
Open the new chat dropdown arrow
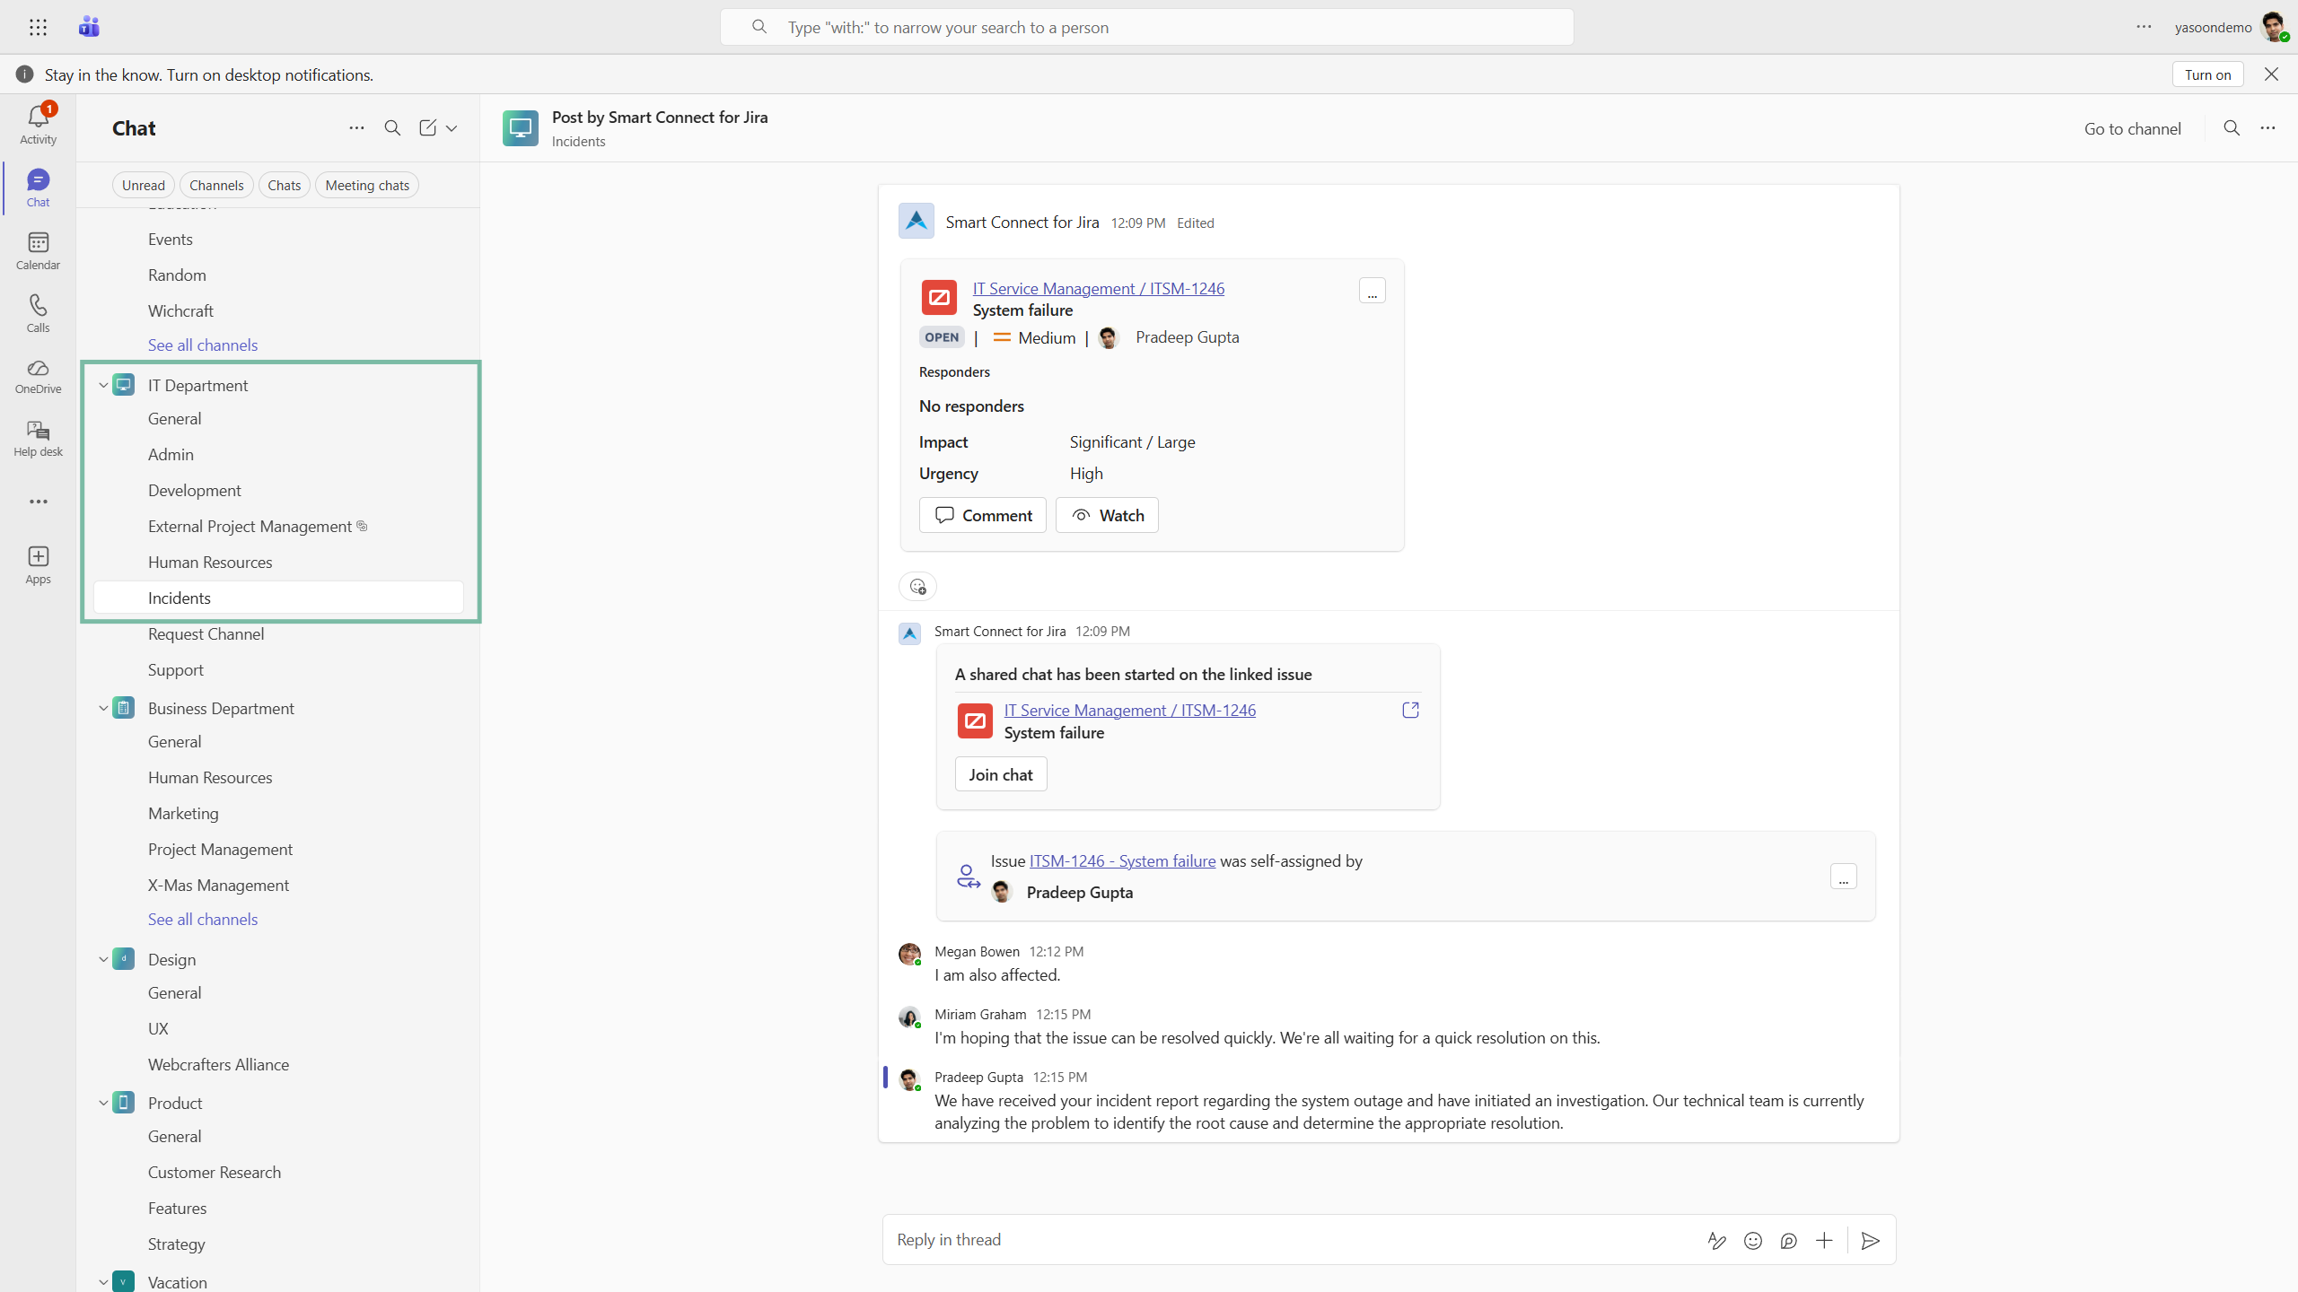point(452,128)
